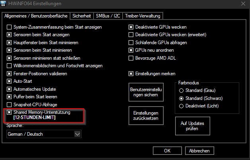Uncheck Sensoren beim Start anzeigen
Image resolution: width=250 pixels, height=160 pixels.
click(9, 35)
